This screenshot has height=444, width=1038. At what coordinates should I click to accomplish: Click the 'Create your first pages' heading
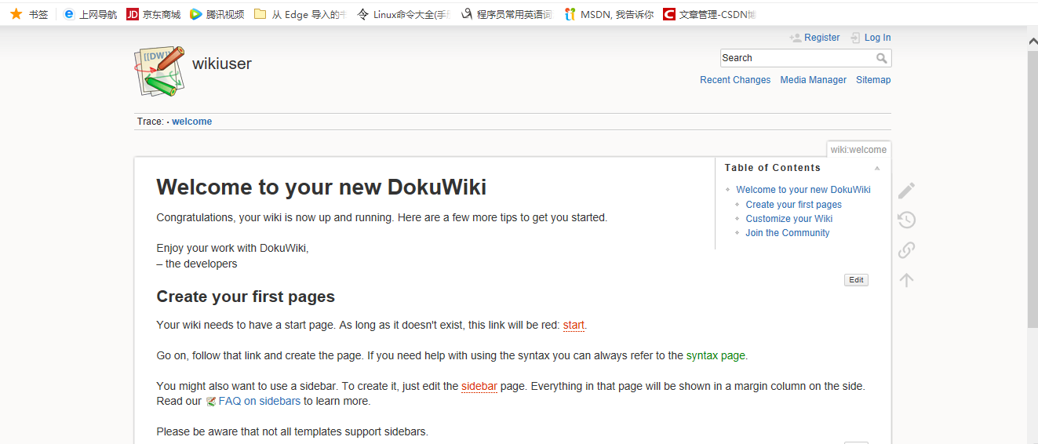coord(246,297)
